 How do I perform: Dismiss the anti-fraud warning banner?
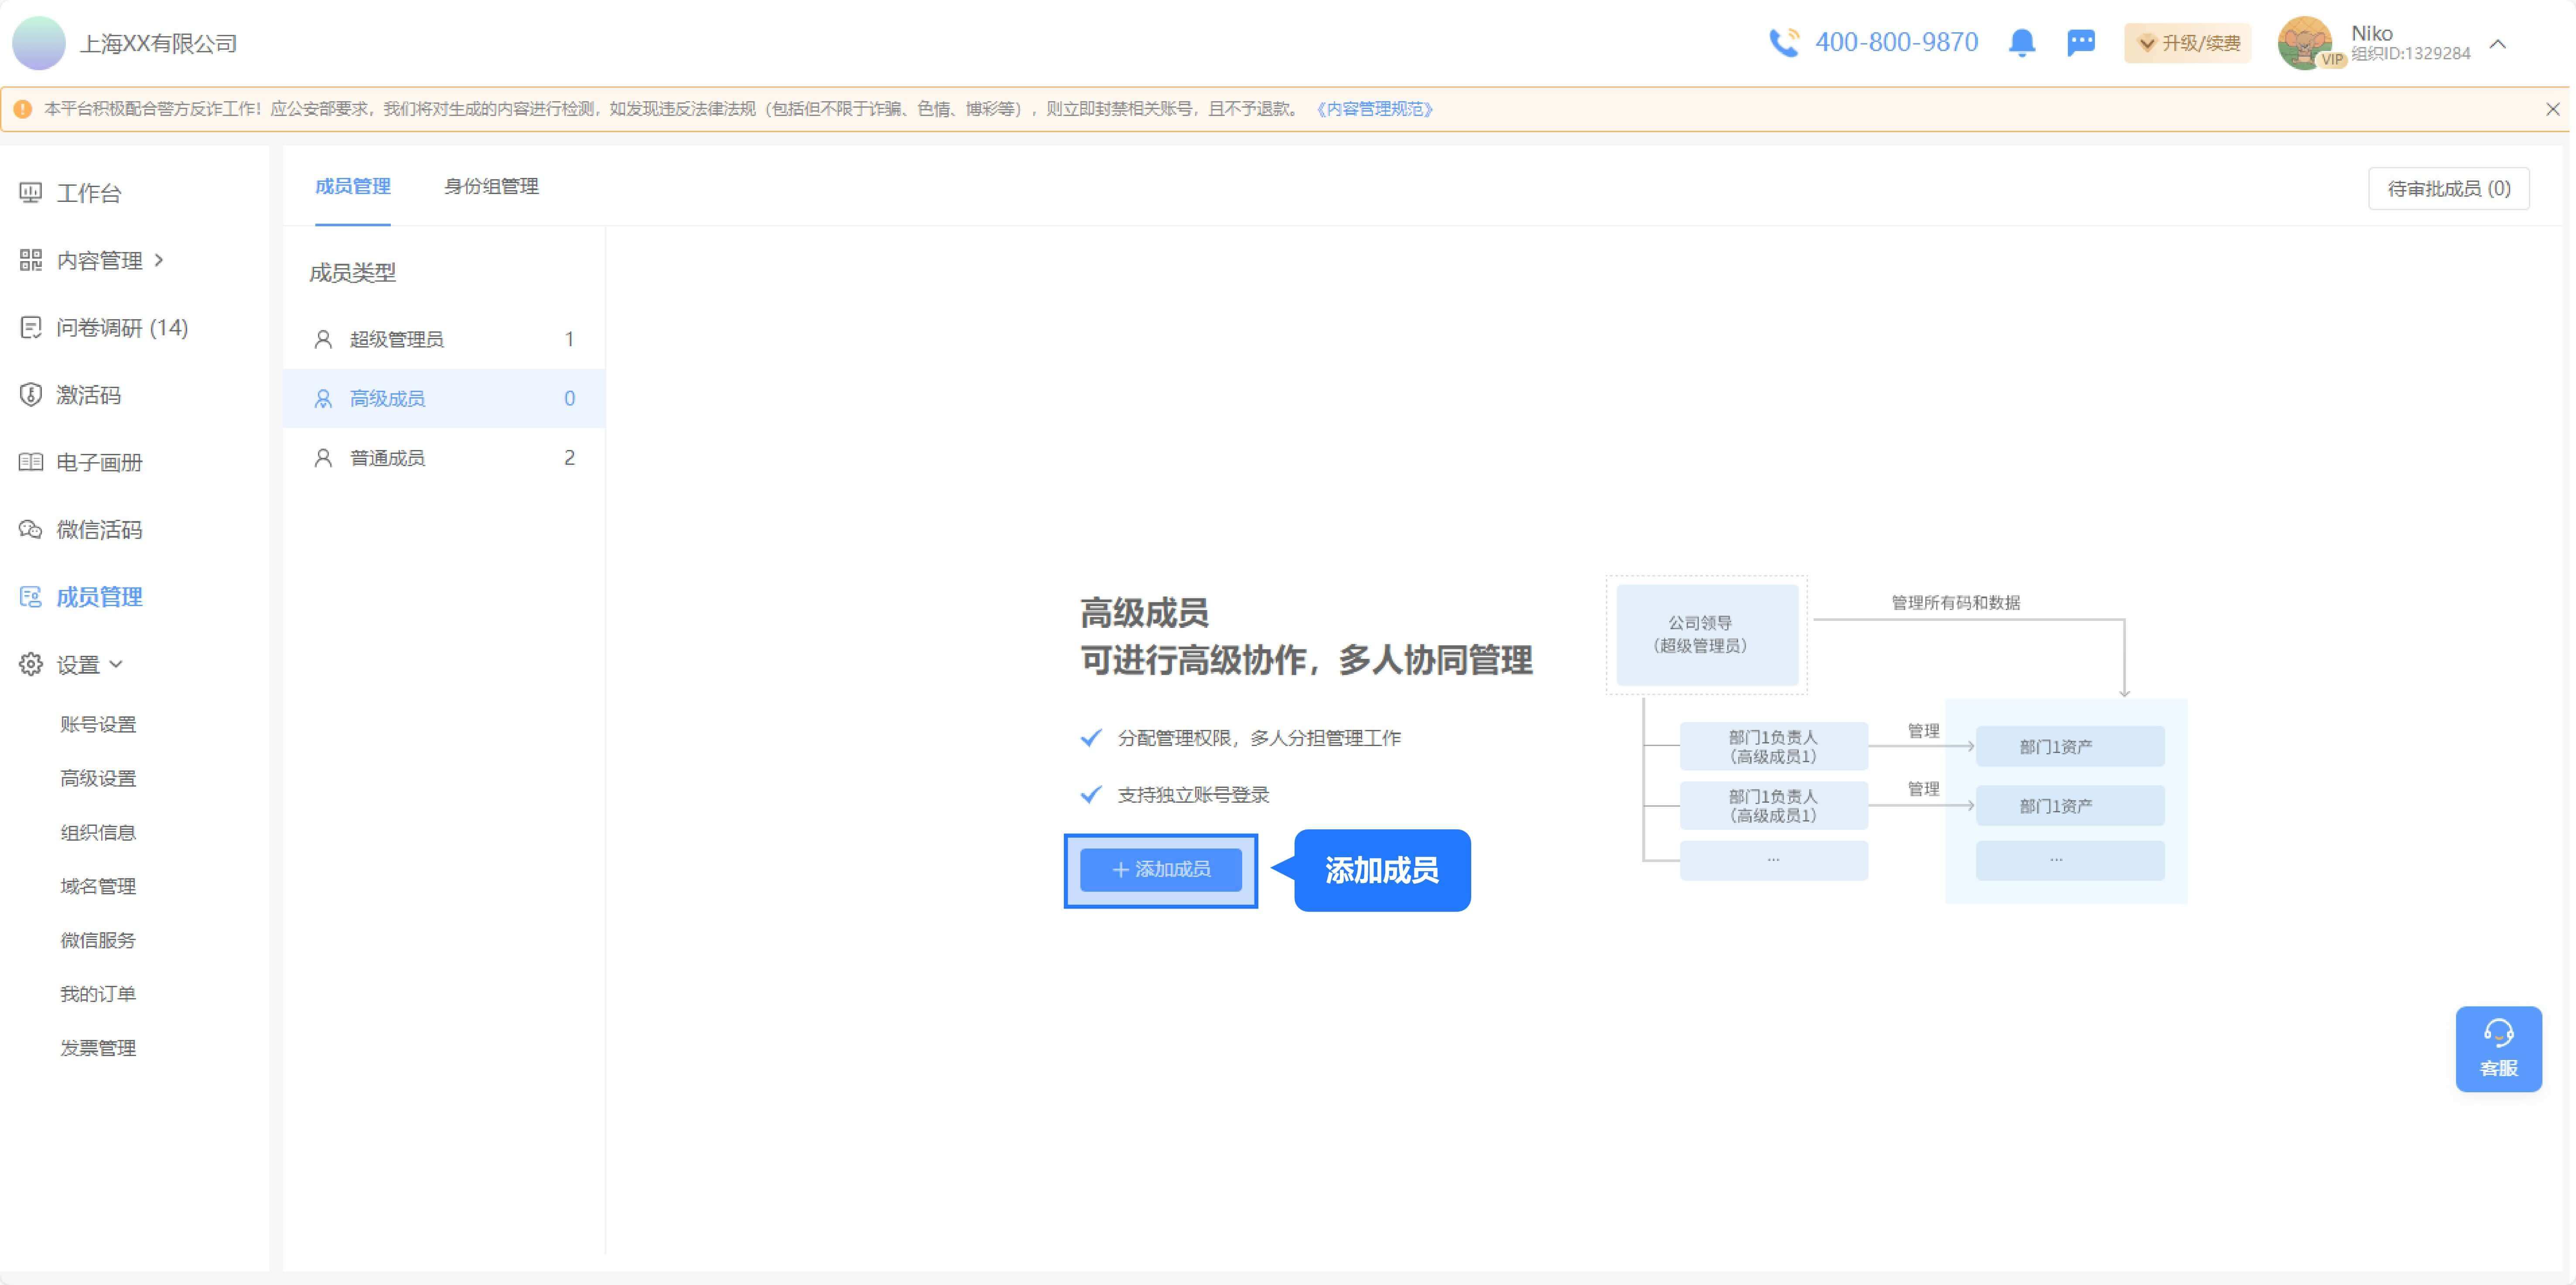tap(2554, 109)
